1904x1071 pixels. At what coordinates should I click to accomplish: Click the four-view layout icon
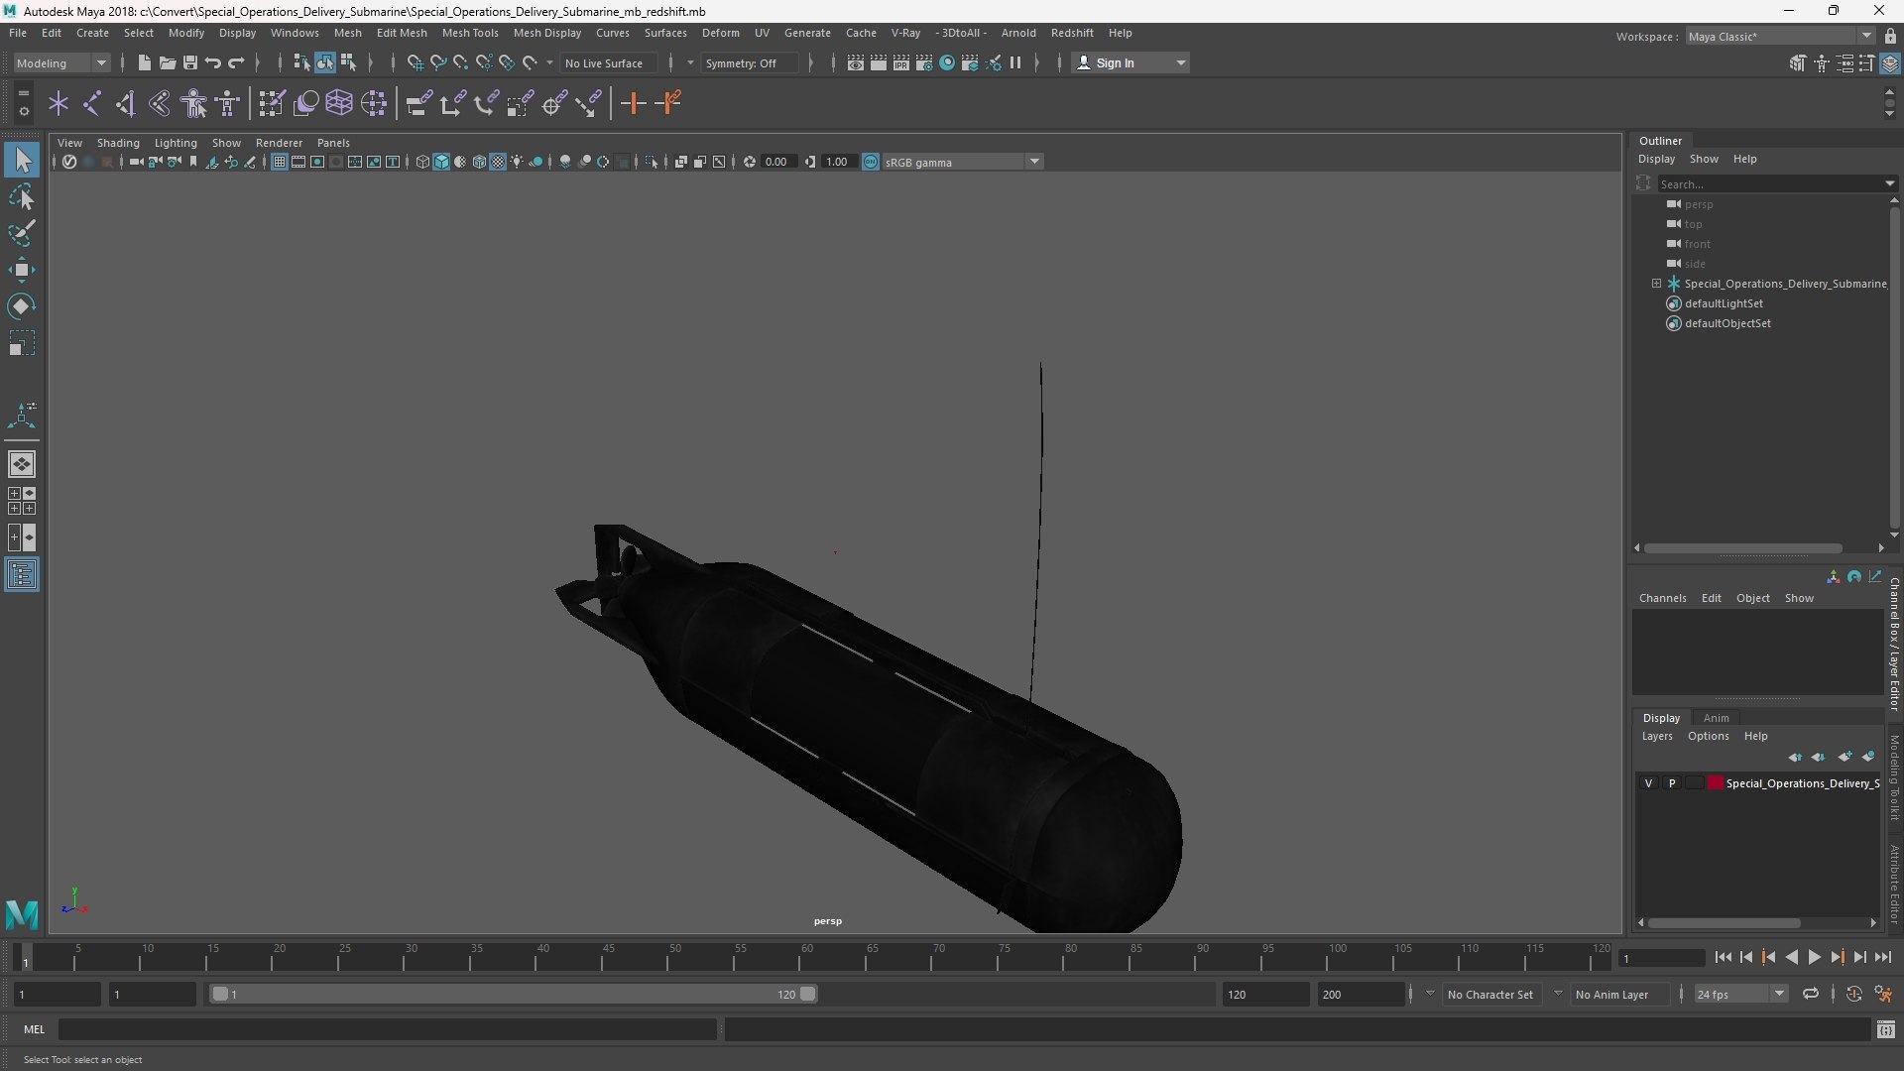click(22, 501)
